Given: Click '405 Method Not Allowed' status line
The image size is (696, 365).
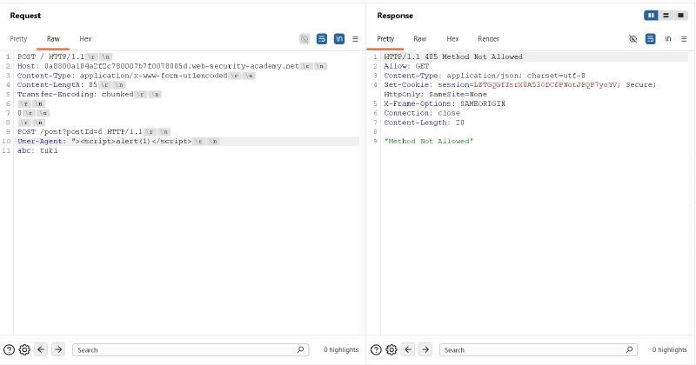Looking at the screenshot, I should [x=453, y=56].
